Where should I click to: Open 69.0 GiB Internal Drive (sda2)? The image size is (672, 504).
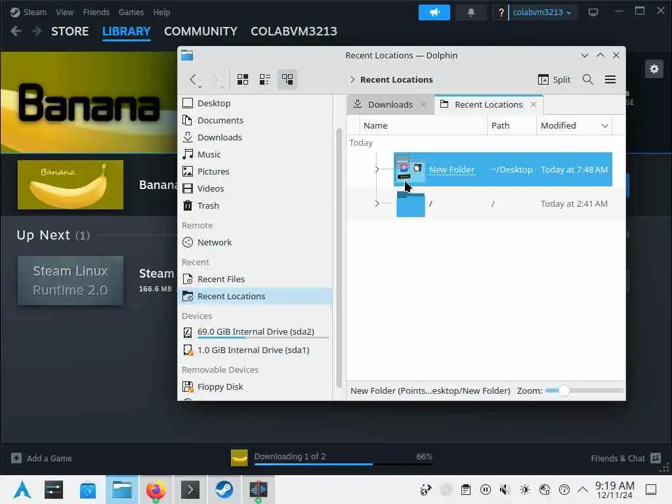[255, 333]
